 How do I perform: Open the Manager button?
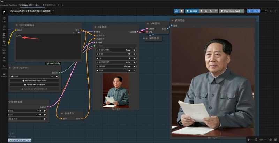click(192, 11)
